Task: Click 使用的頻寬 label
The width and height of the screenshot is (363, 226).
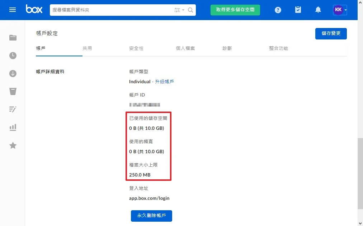Action: (141, 141)
